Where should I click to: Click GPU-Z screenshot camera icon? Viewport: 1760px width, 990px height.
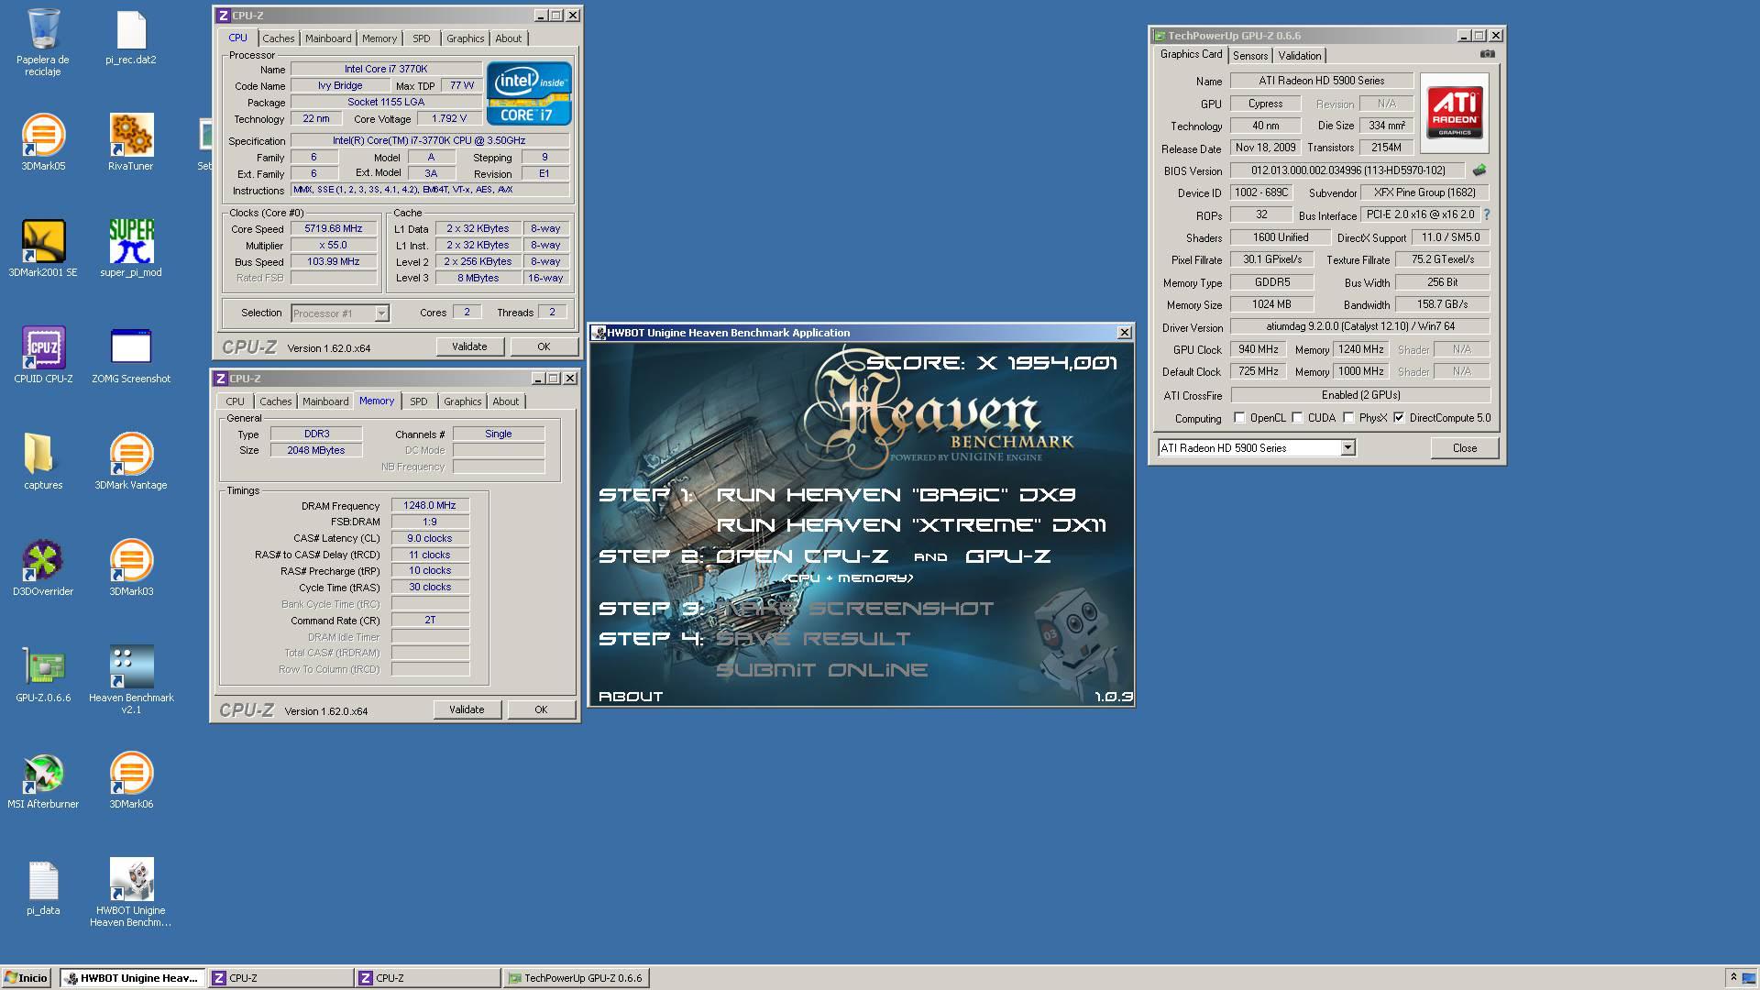[1488, 55]
